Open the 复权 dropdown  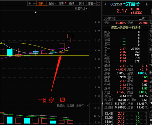pos(42,3)
